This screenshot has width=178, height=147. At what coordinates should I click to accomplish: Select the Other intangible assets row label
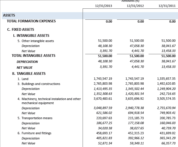38,41
